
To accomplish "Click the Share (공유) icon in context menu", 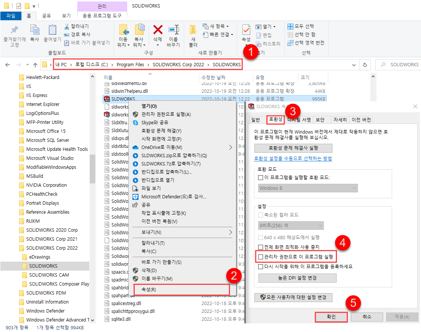I will tap(135, 205).
